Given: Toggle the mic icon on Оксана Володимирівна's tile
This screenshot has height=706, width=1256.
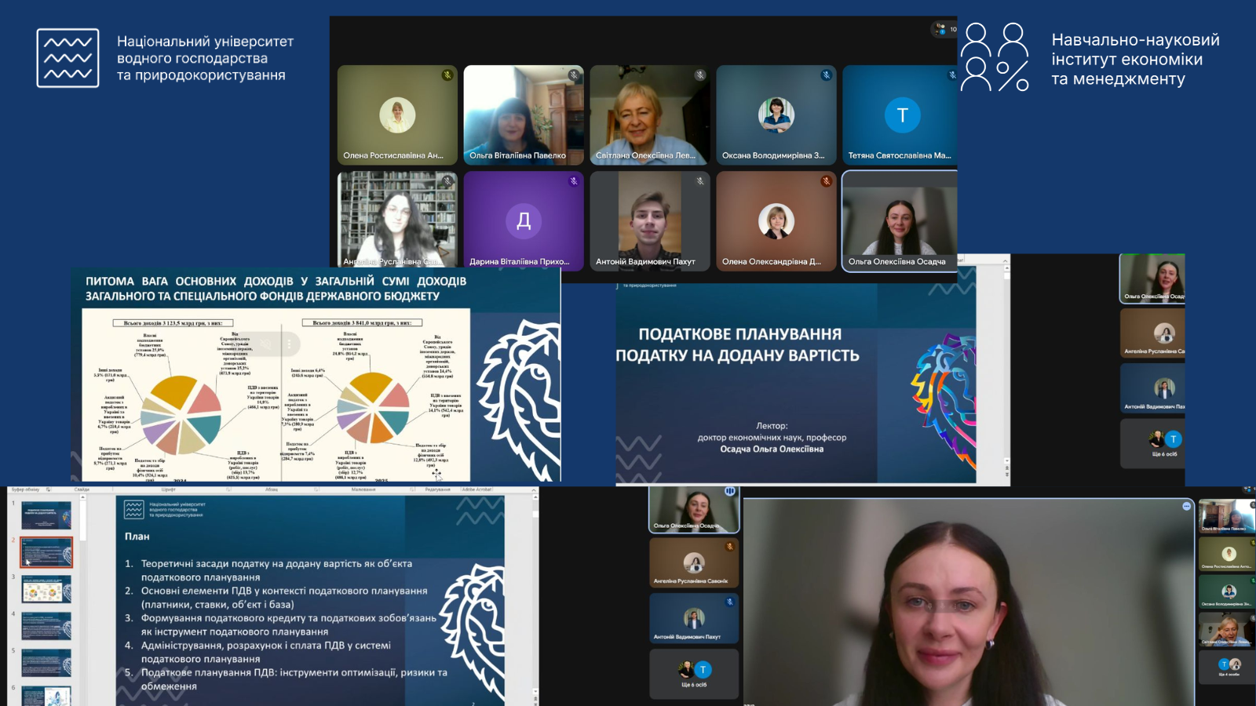Looking at the screenshot, I should (826, 75).
